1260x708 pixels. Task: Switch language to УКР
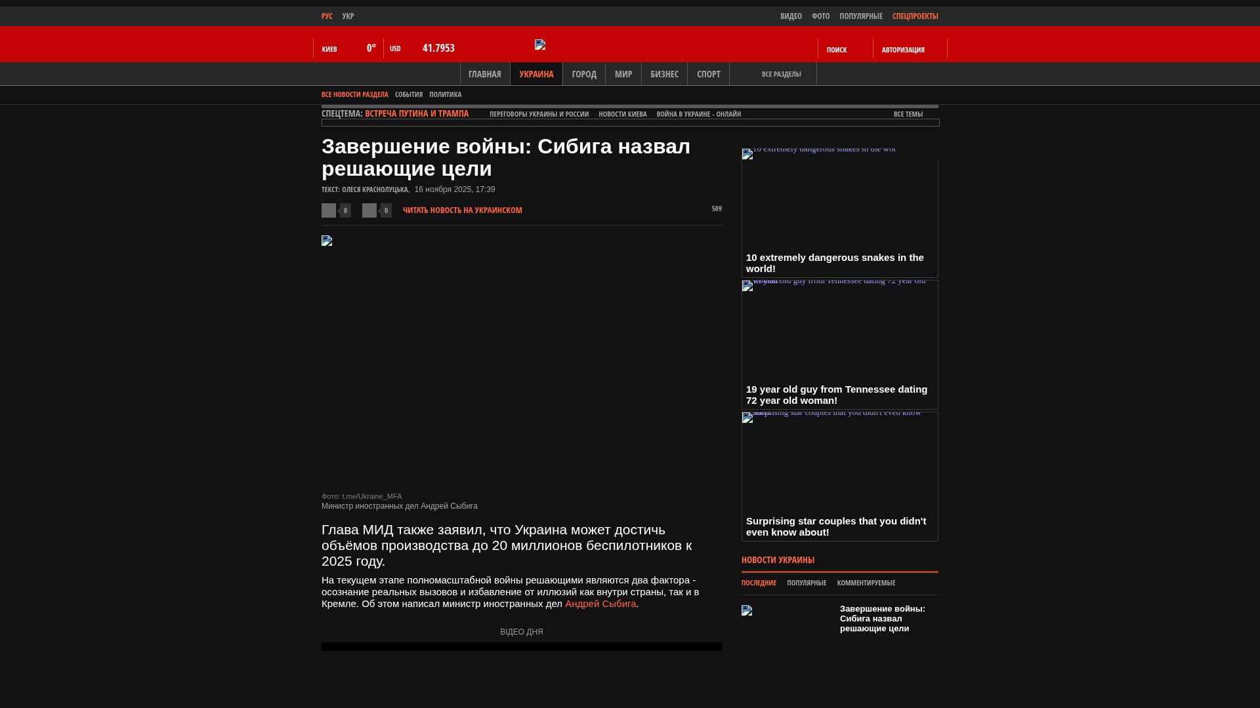[x=348, y=16]
